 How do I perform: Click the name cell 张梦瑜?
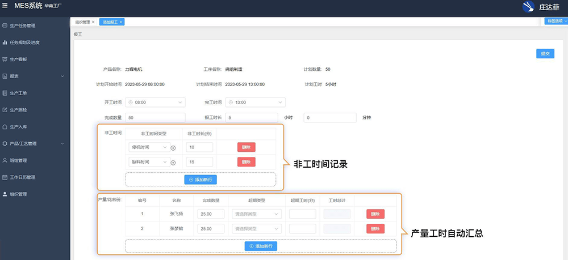coord(177,229)
